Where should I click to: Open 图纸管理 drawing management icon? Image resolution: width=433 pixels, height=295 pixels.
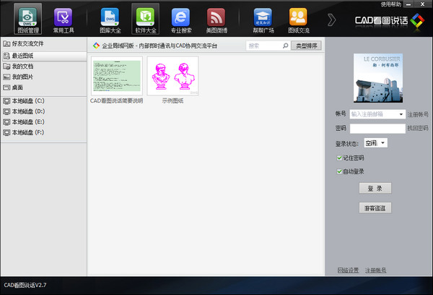tap(27, 19)
